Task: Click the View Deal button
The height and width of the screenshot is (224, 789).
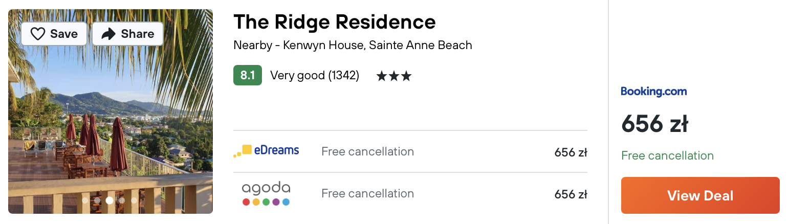Action: (x=700, y=195)
